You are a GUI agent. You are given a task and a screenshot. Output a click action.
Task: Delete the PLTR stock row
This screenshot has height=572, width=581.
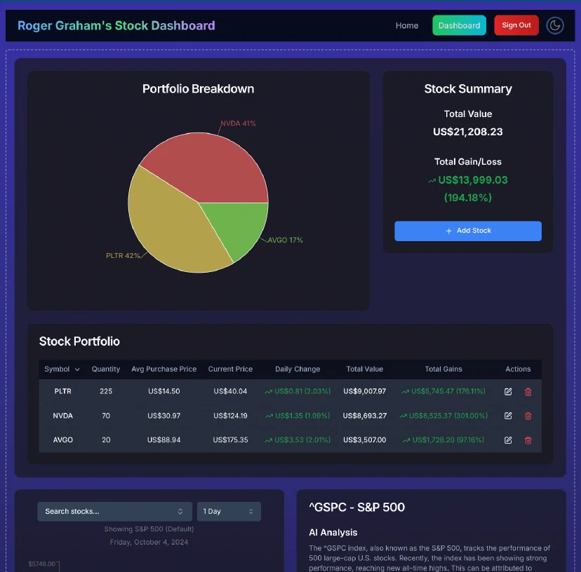[x=528, y=391]
